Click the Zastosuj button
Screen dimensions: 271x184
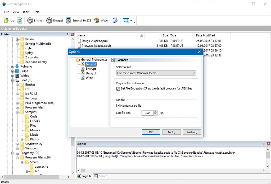pos(192,132)
